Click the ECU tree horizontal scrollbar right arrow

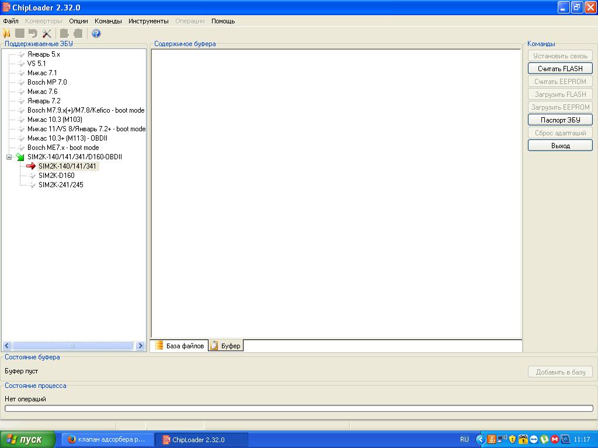coord(140,346)
